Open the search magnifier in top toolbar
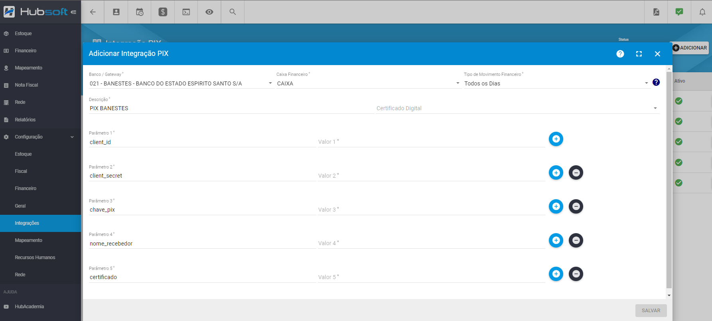 233,12
